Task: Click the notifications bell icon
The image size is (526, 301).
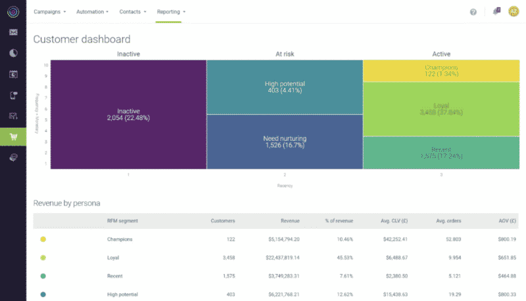Action: coord(496,12)
